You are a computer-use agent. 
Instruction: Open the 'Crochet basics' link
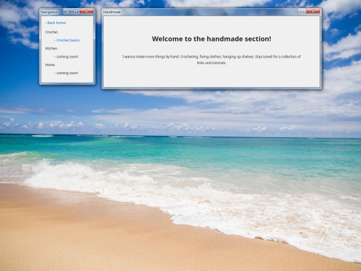[68, 40]
